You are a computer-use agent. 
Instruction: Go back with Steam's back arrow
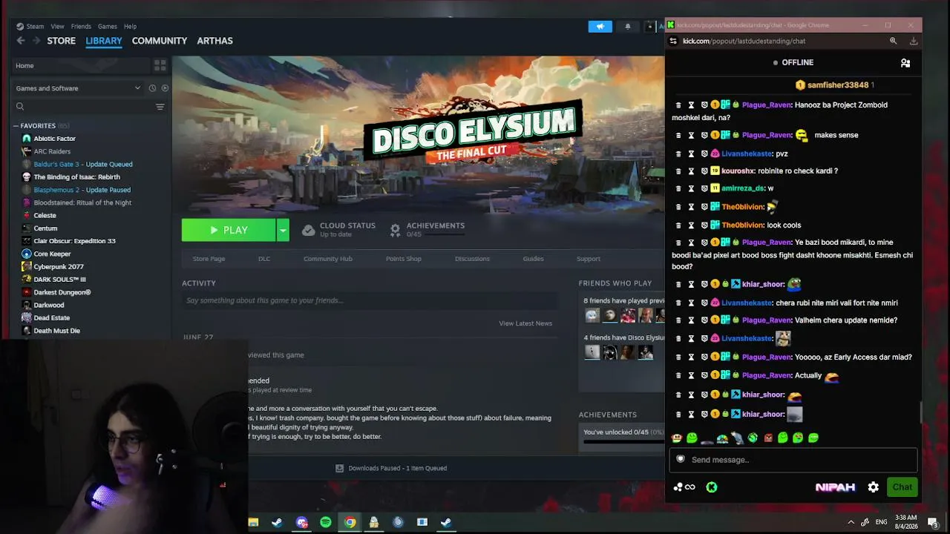pyautogui.click(x=21, y=41)
